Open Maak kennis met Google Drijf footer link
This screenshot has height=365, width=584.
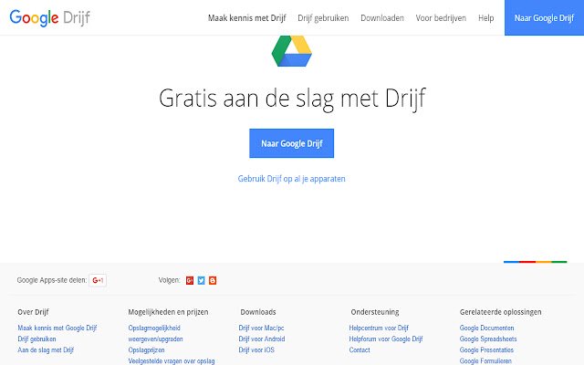click(57, 328)
